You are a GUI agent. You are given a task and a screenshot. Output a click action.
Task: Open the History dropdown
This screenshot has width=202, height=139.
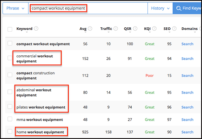pyautogui.click(x=160, y=8)
